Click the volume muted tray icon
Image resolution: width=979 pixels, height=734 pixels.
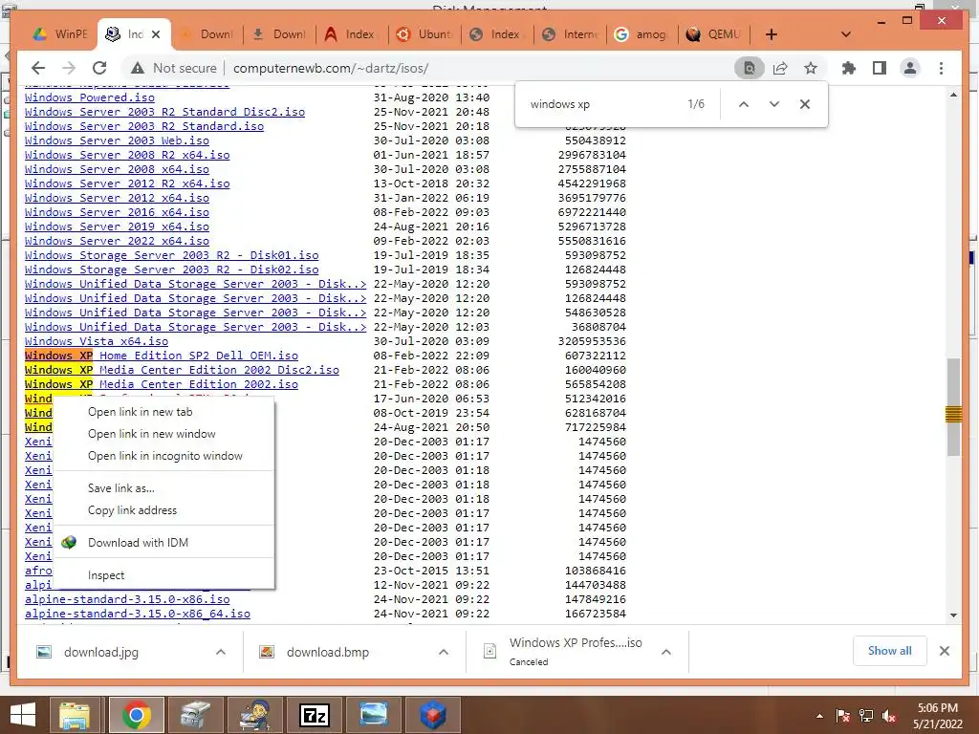click(889, 716)
